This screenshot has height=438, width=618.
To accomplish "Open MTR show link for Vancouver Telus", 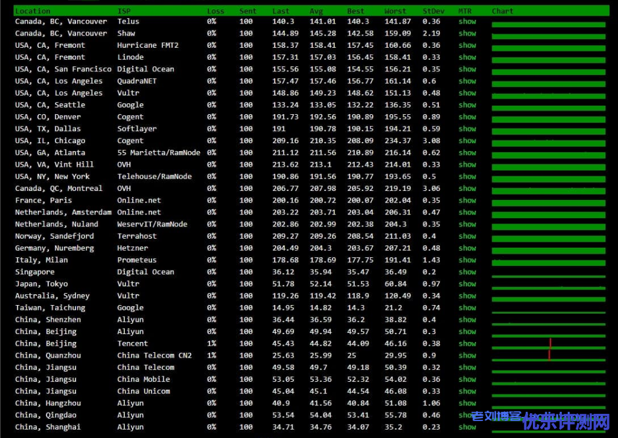I will tap(467, 22).
